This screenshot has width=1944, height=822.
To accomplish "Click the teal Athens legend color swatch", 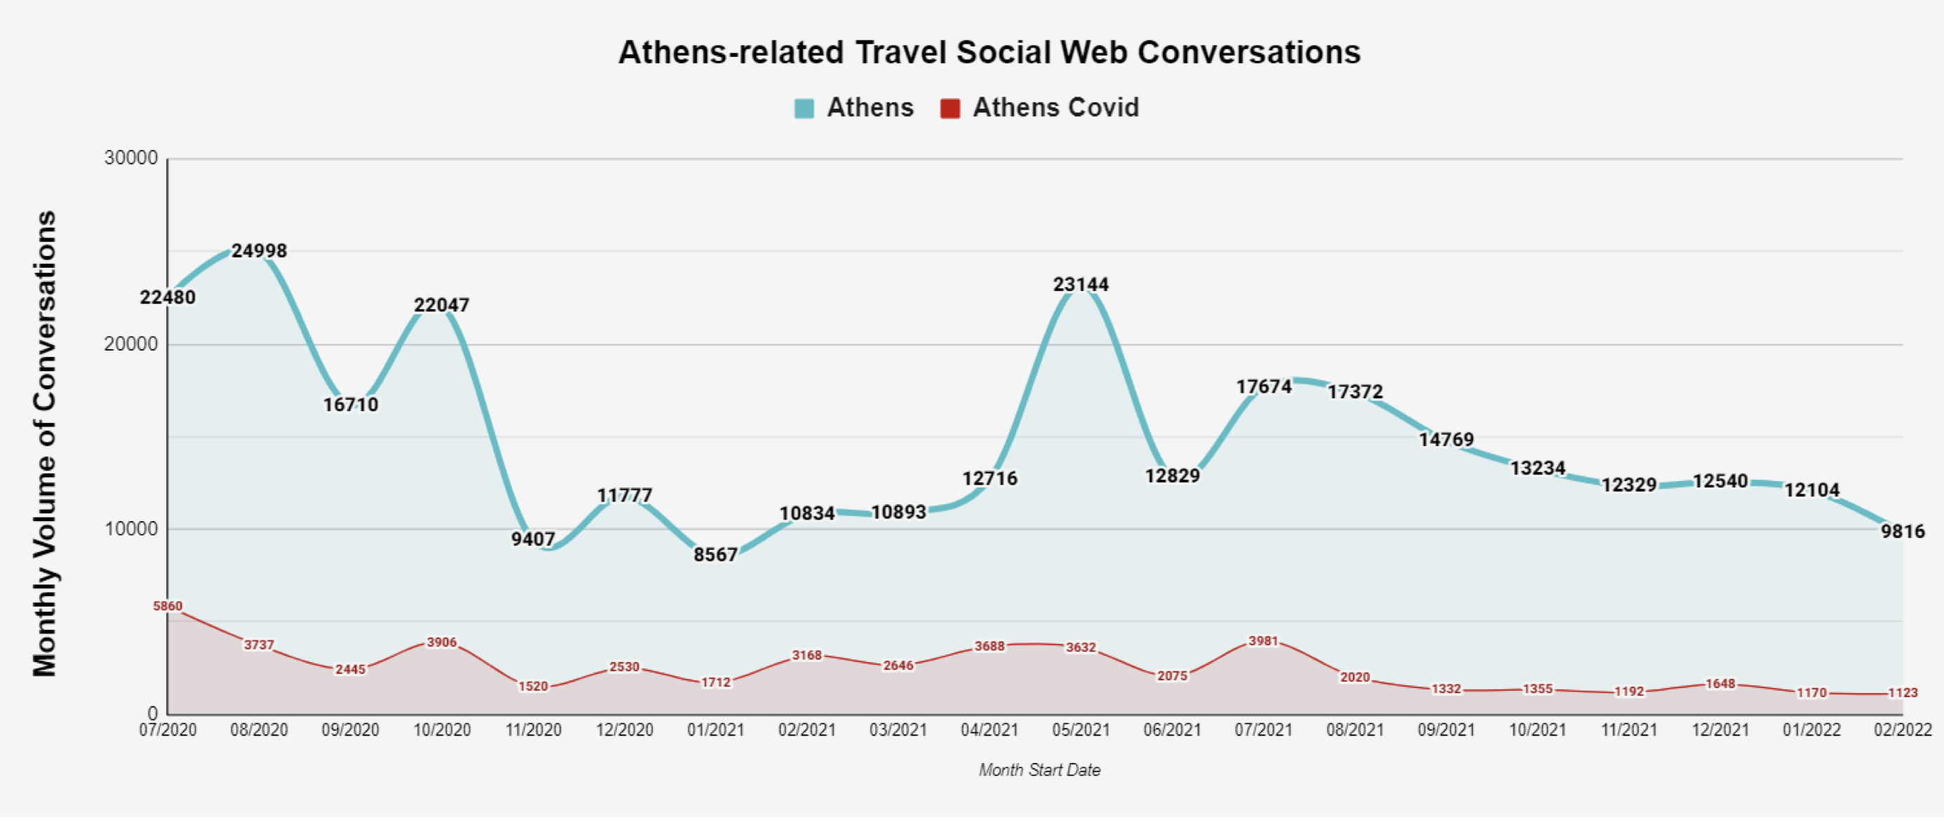I will click(804, 109).
